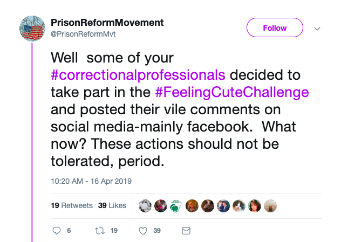
Task: Open the black-and-white kitten liker avatar
Action: pos(239,205)
